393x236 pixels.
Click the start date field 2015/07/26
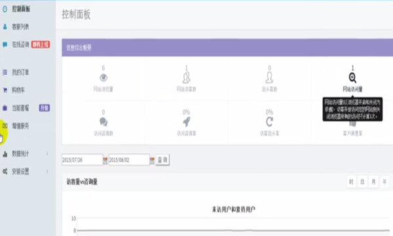(83, 160)
